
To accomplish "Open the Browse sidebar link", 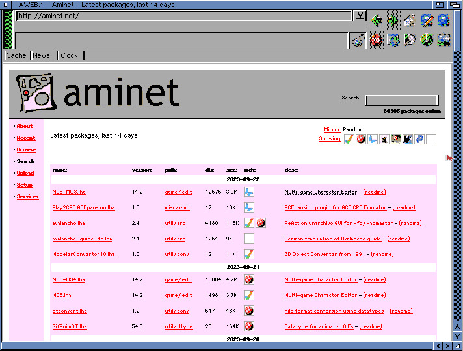I will pyautogui.click(x=26, y=149).
